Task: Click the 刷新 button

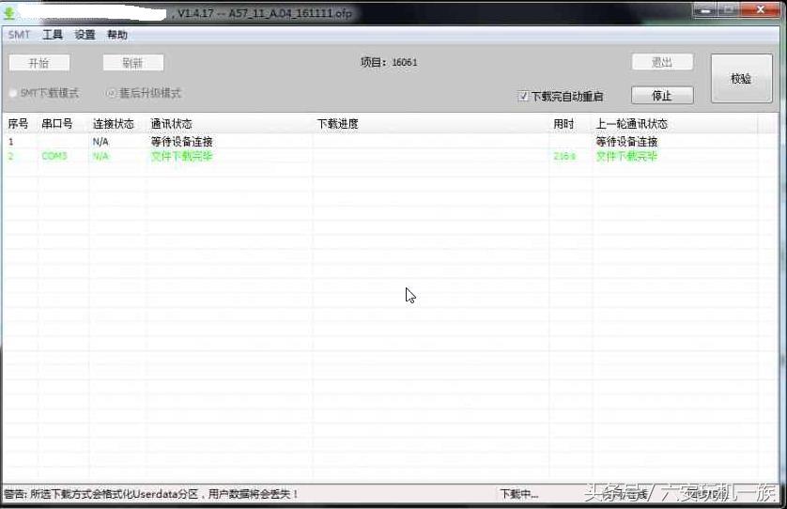Action: pos(132,63)
